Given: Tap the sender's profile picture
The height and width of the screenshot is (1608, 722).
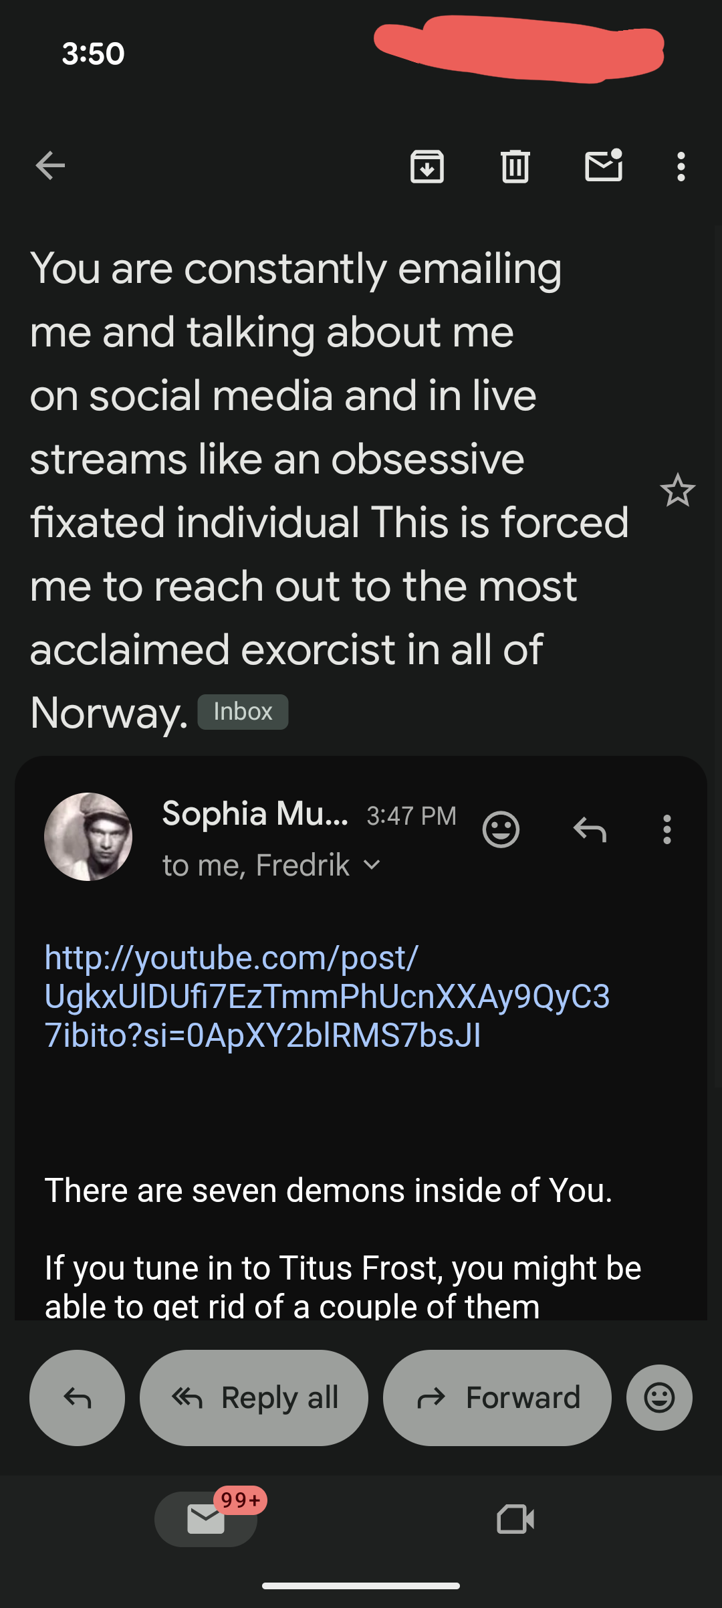Looking at the screenshot, I should click(88, 837).
